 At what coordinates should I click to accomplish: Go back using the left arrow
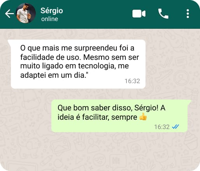pyautogui.click(x=9, y=14)
